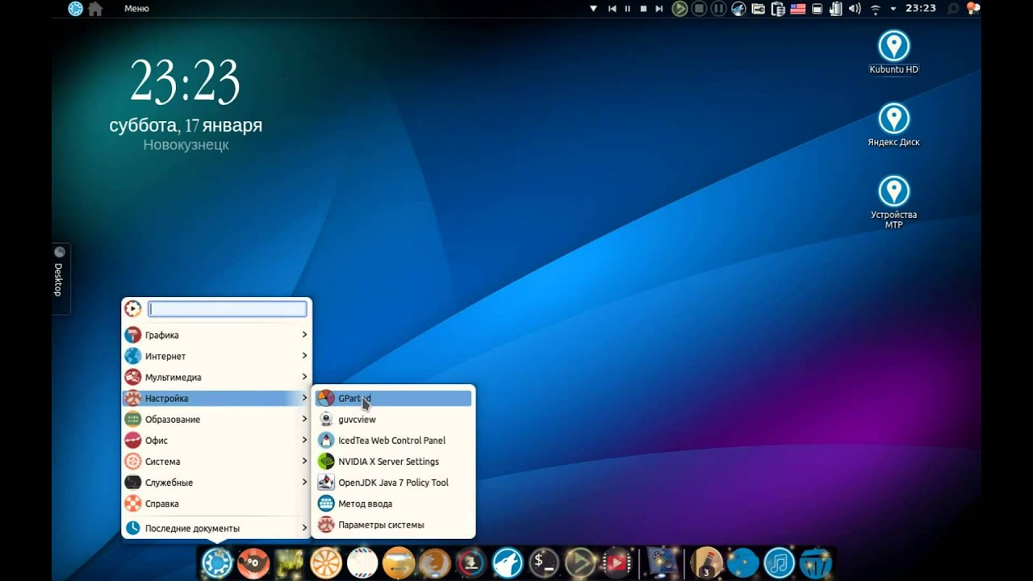Click the Desktop side tab

click(60, 278)
